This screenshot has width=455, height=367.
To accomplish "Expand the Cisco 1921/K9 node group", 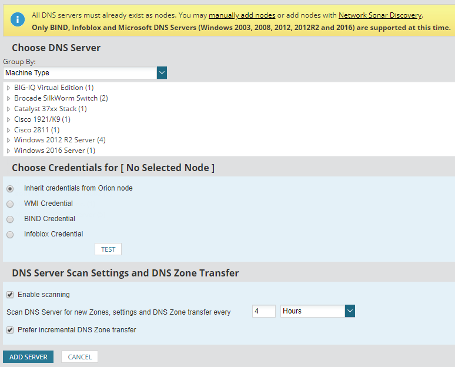I will point(8,119).
